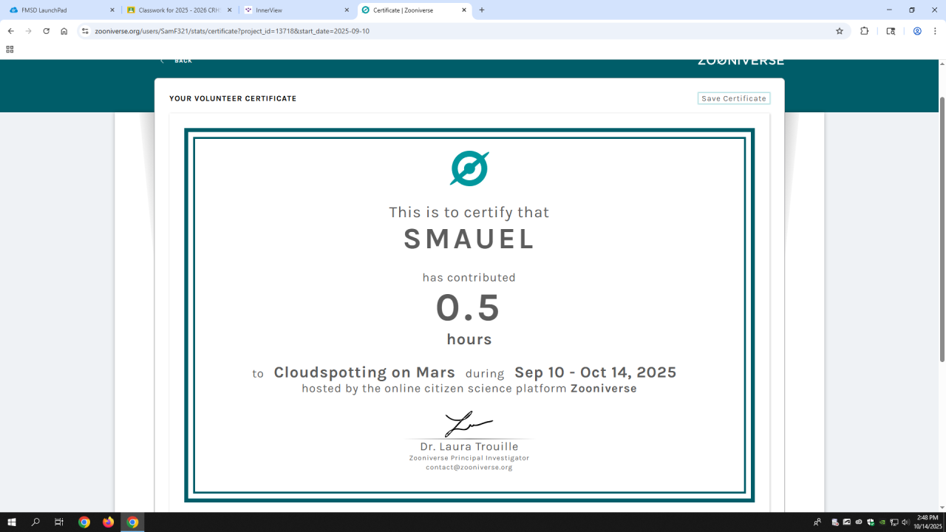Close the FMSD LaunchPad tab
946x532 pixels.
click(x=112, y=10)
